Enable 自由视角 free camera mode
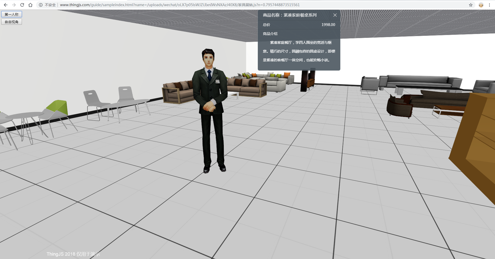The width and height of the screenshot is (495, 259). point(11,22)
